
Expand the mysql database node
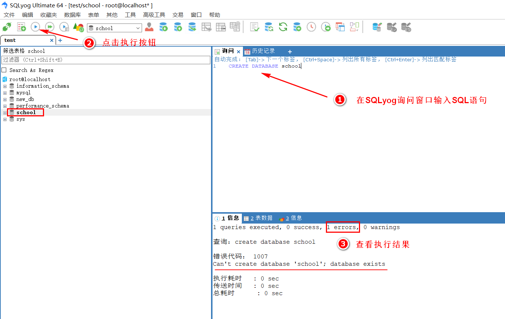coord(5,93)
